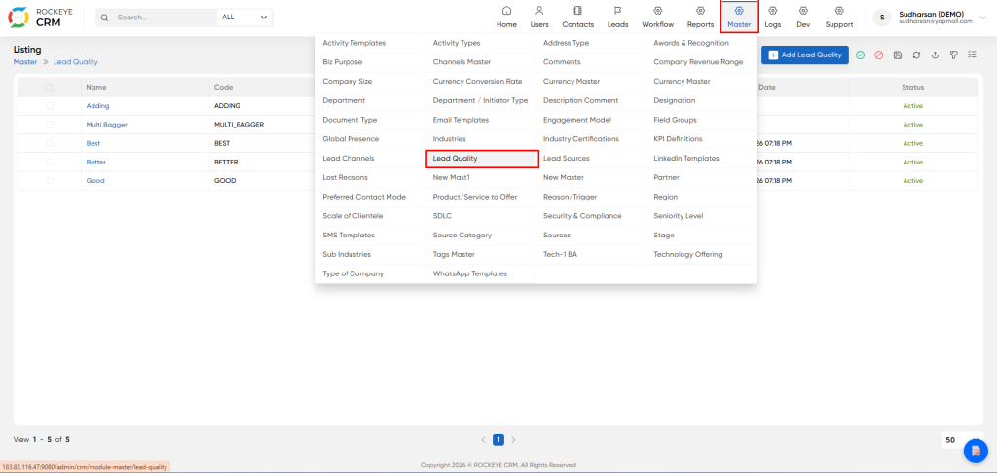997x473 pixels.
Task: Open the Reports section
Action: (700, 18)
